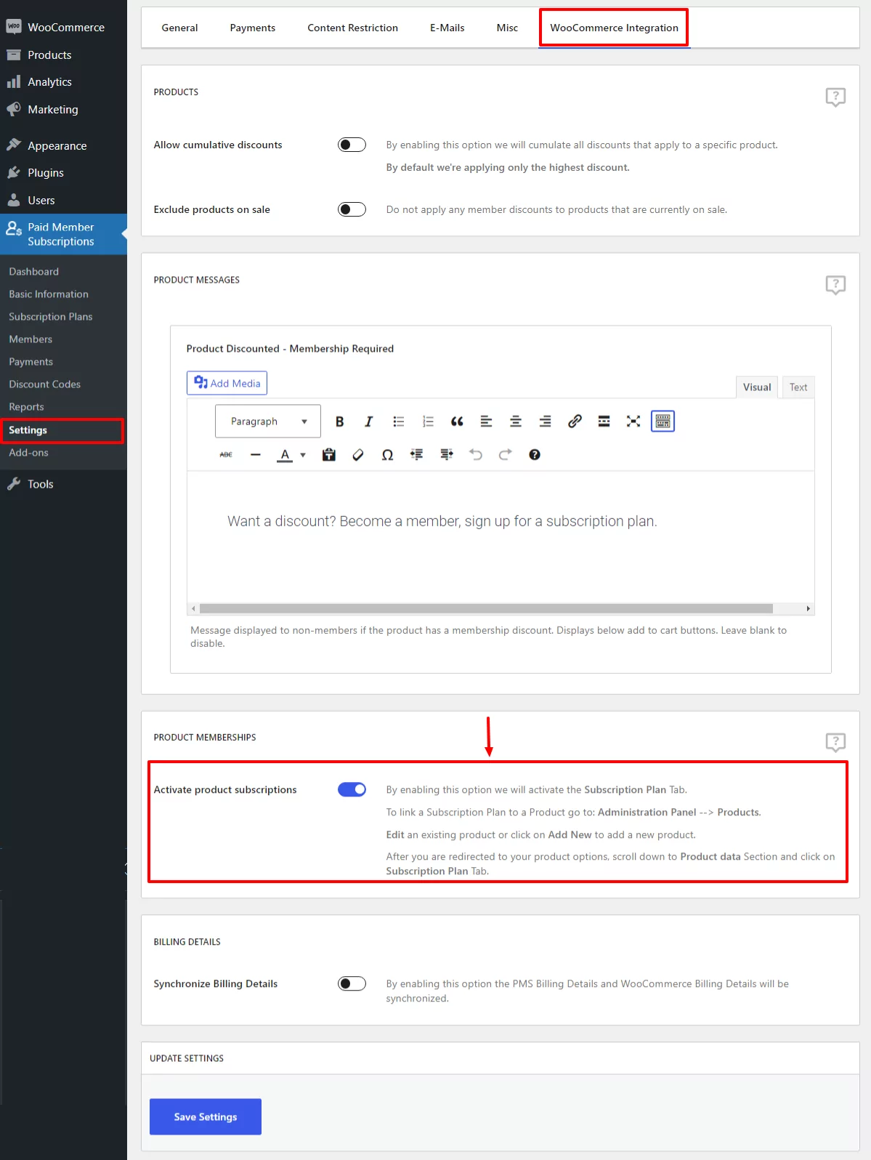Apply strikethrough formatting icon

click(226, 455)
